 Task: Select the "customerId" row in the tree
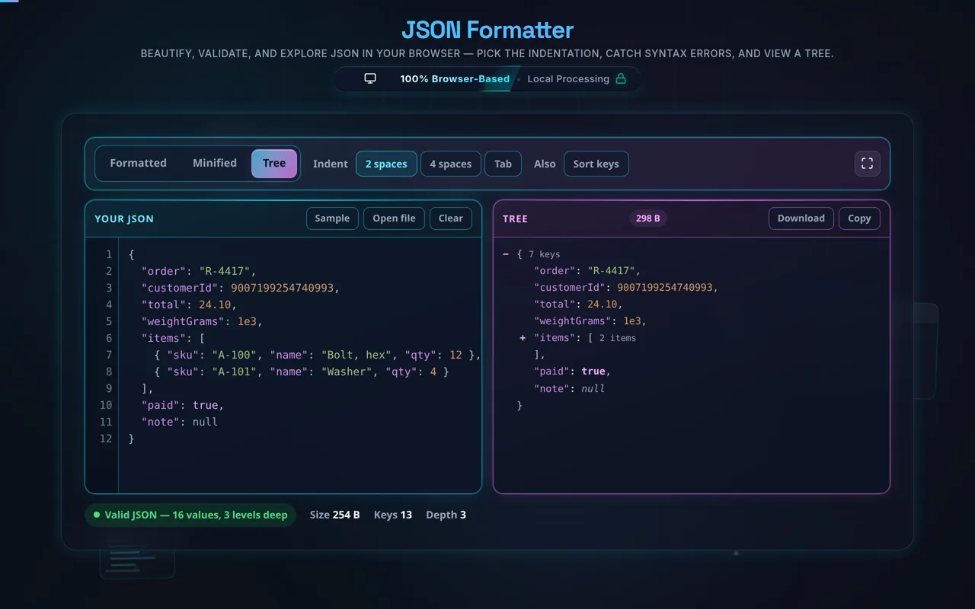pyautogui.click(x=626, y=288)
